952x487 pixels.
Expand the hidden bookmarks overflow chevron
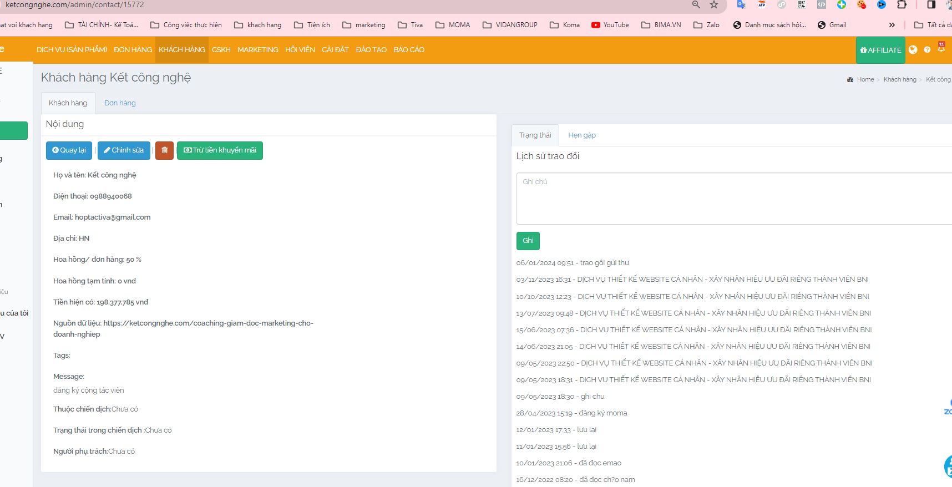tap(892, 25)
